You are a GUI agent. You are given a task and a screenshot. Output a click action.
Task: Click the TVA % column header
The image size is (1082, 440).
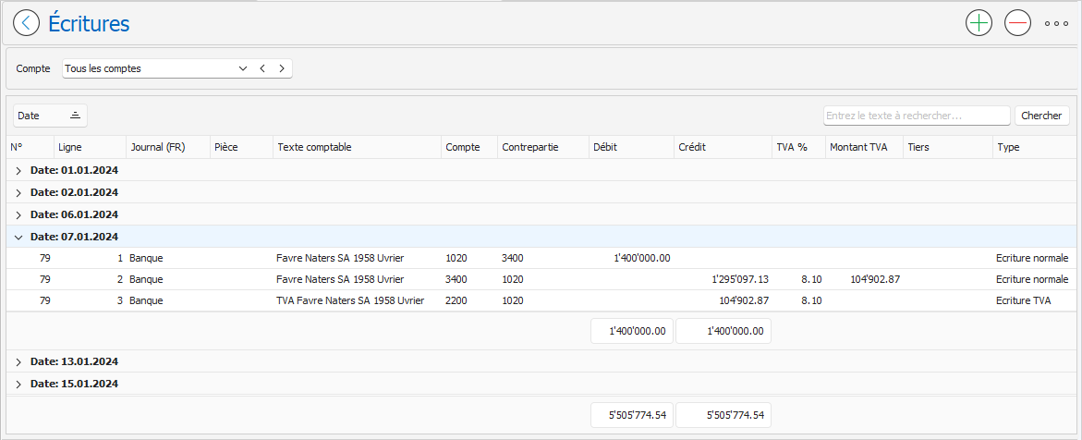point(798,147)
